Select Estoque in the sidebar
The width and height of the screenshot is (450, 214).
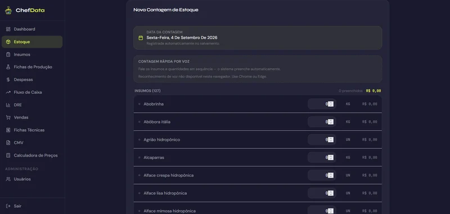[x=32, y=42]
